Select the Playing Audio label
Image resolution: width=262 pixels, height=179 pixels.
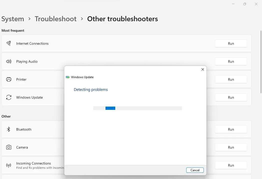pyautogui.click(x=27, y=61)
